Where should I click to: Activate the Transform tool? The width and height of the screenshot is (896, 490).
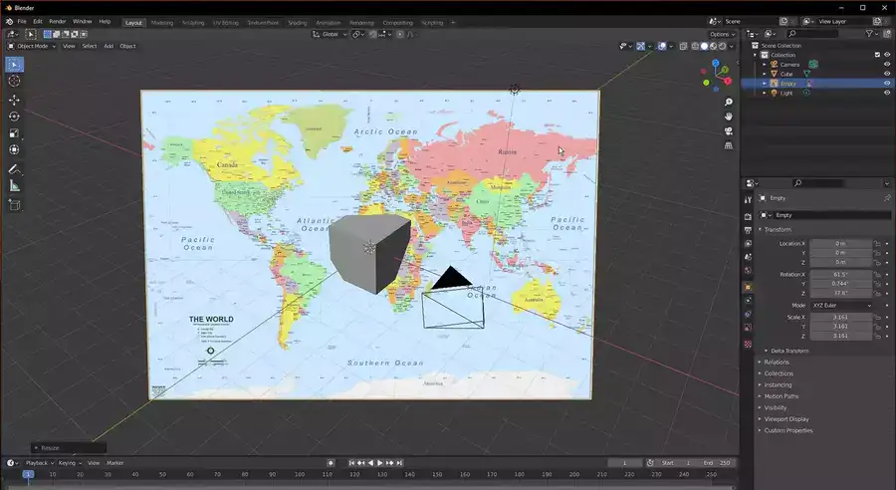14,149
